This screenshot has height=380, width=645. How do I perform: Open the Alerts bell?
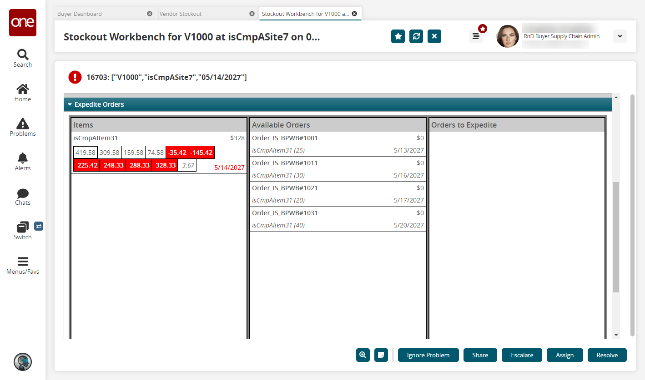23,162
